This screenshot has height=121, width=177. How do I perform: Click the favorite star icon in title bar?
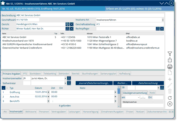(x=3, y=3)
